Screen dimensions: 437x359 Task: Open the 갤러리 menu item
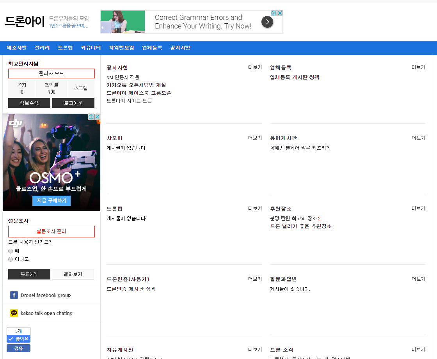(42, 48)
